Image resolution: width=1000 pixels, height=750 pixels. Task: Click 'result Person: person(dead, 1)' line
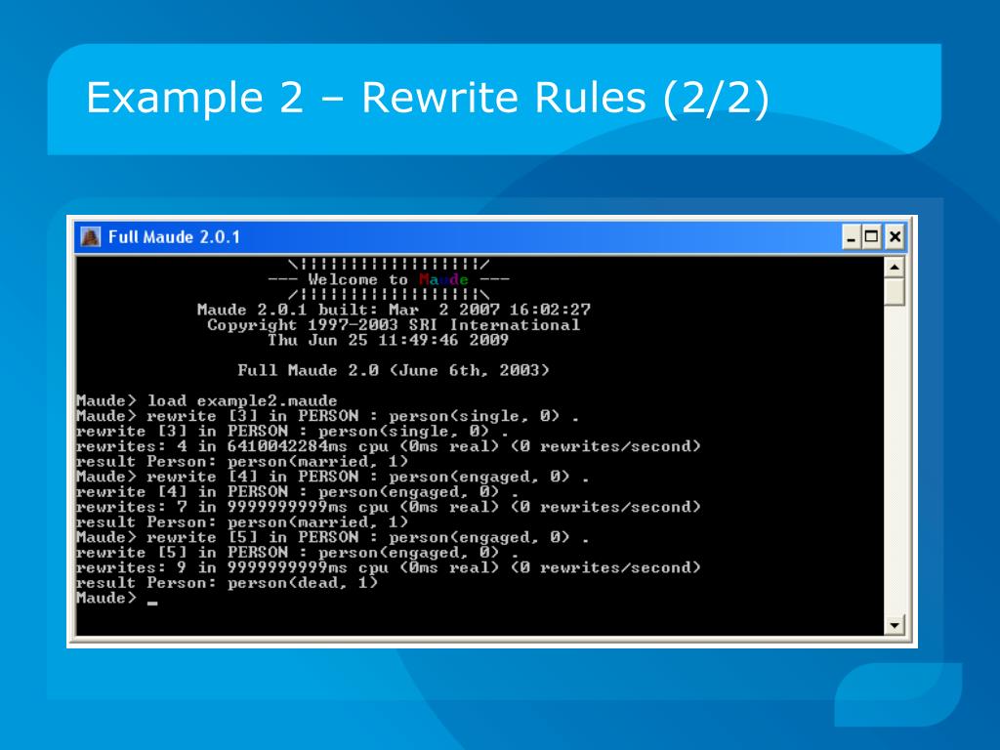(x=227, y=582)
